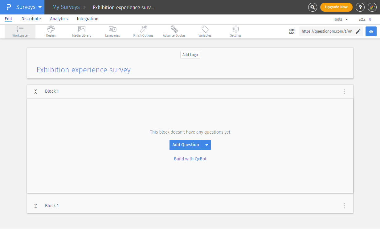Show the survey QR code

point(292,31)
